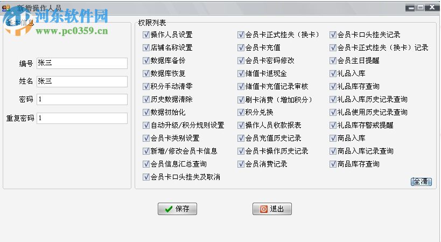The width and height of the screenshot is (441, 242).
Task: Focus the 密码 password field
Action: click(x=82, y=99)
